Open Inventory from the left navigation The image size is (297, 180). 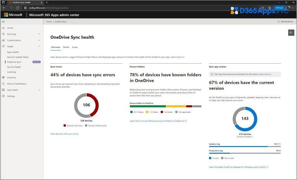[x=12, y=77]
